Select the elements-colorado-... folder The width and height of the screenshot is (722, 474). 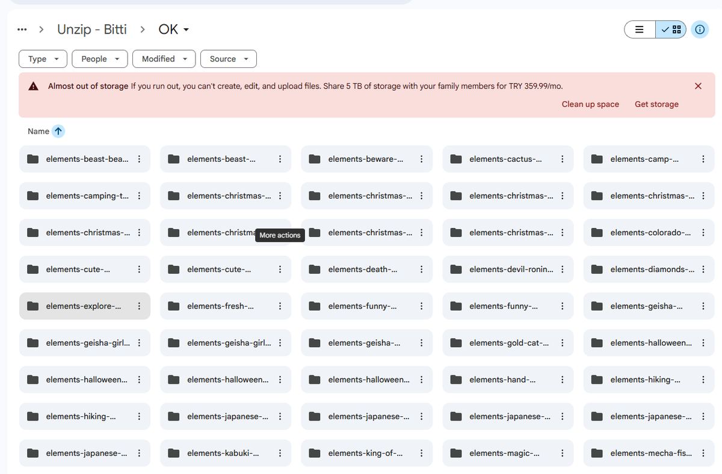pyautogui.click(x=649, y=232)
